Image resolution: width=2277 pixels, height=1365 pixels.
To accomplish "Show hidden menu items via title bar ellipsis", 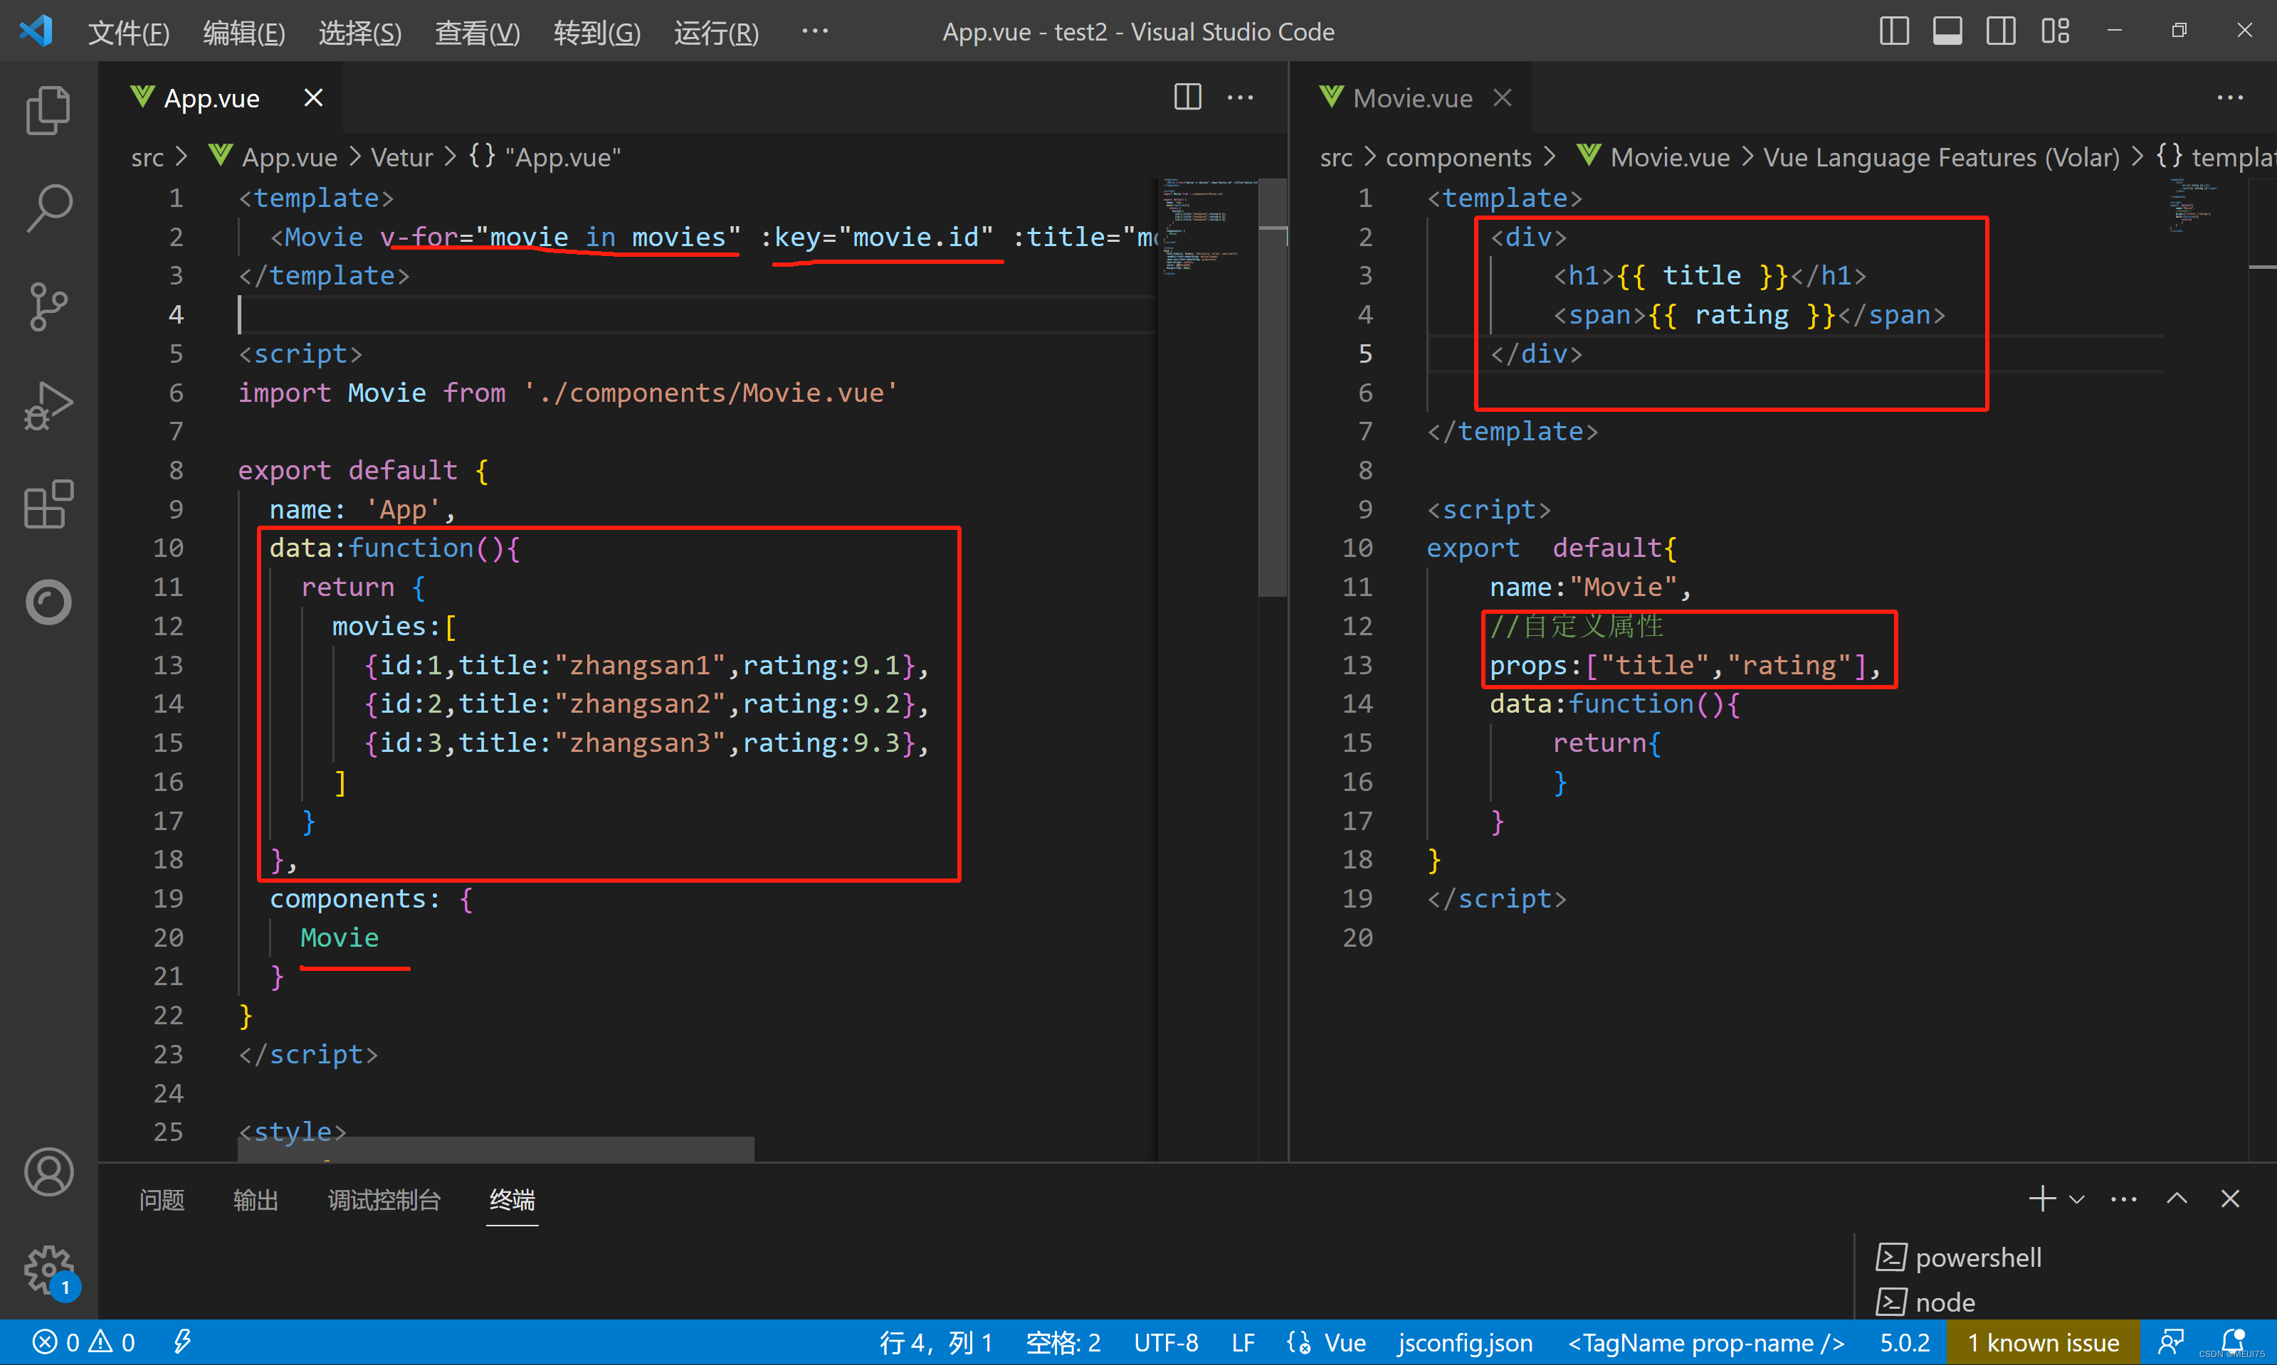I will pos(814,31).
